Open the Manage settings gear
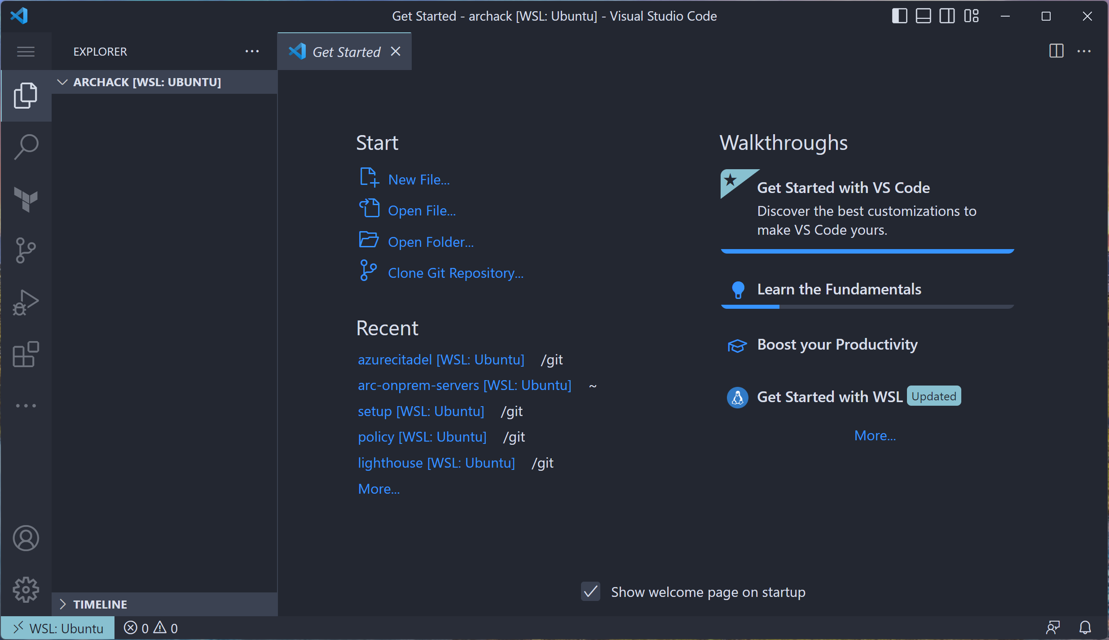The width and height of the screenshot is (1109, 640). coord(26,589)
